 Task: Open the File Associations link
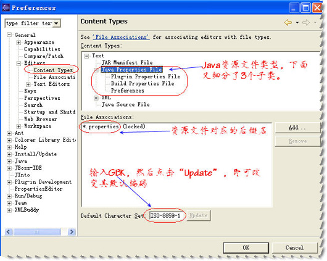pyautogui.click(x=121, y=37)
